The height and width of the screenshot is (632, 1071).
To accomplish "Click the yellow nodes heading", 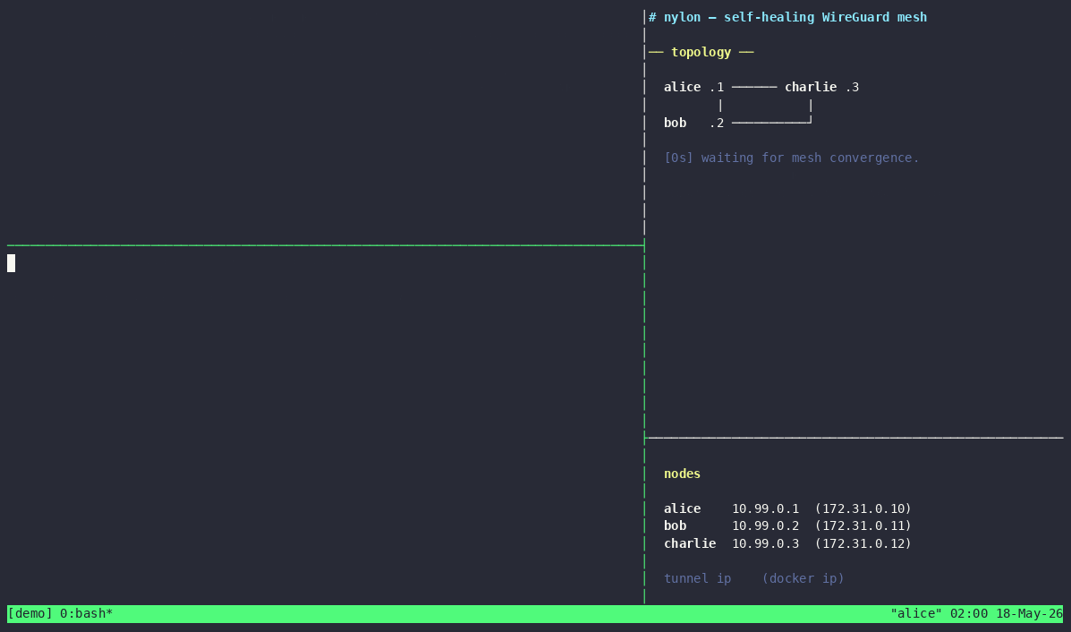I will point(682,474).
